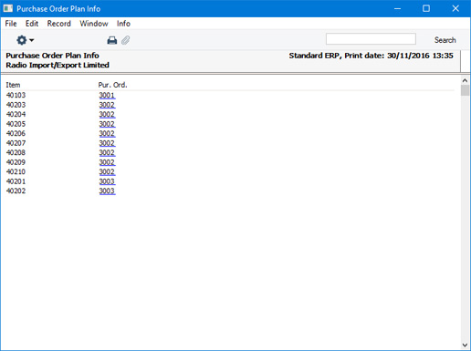Click the printer icon to print the report
471x351 pixels.
[112, 40]
